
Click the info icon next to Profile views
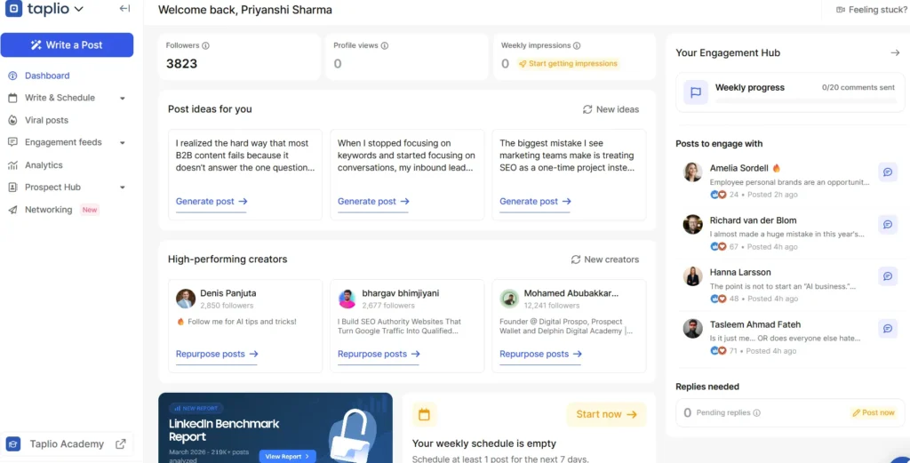pos(384,45)
